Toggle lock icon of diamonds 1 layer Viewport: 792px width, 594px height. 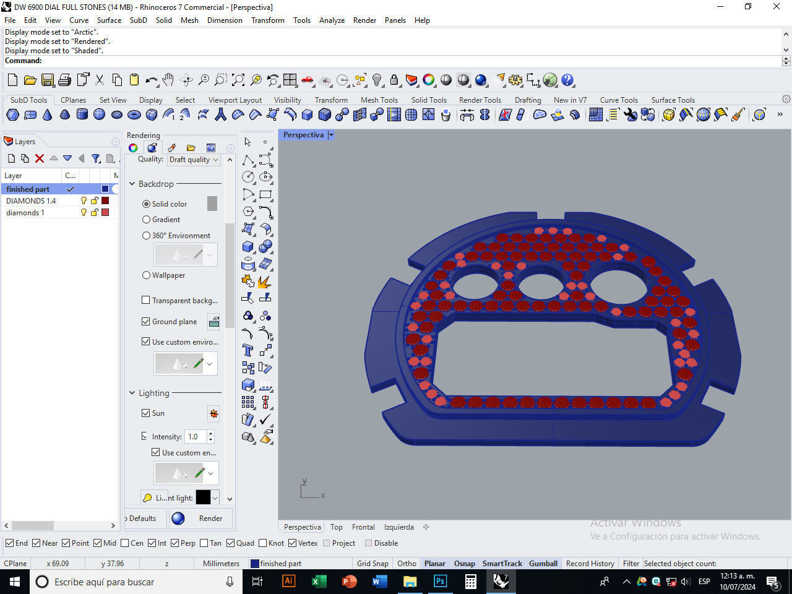coord(95,212)
